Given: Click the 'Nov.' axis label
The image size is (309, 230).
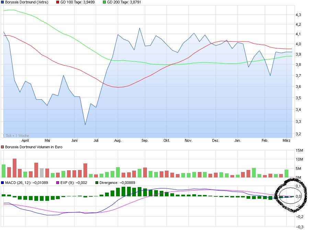Looking at the screenshot, I should [x=188, y=140].
